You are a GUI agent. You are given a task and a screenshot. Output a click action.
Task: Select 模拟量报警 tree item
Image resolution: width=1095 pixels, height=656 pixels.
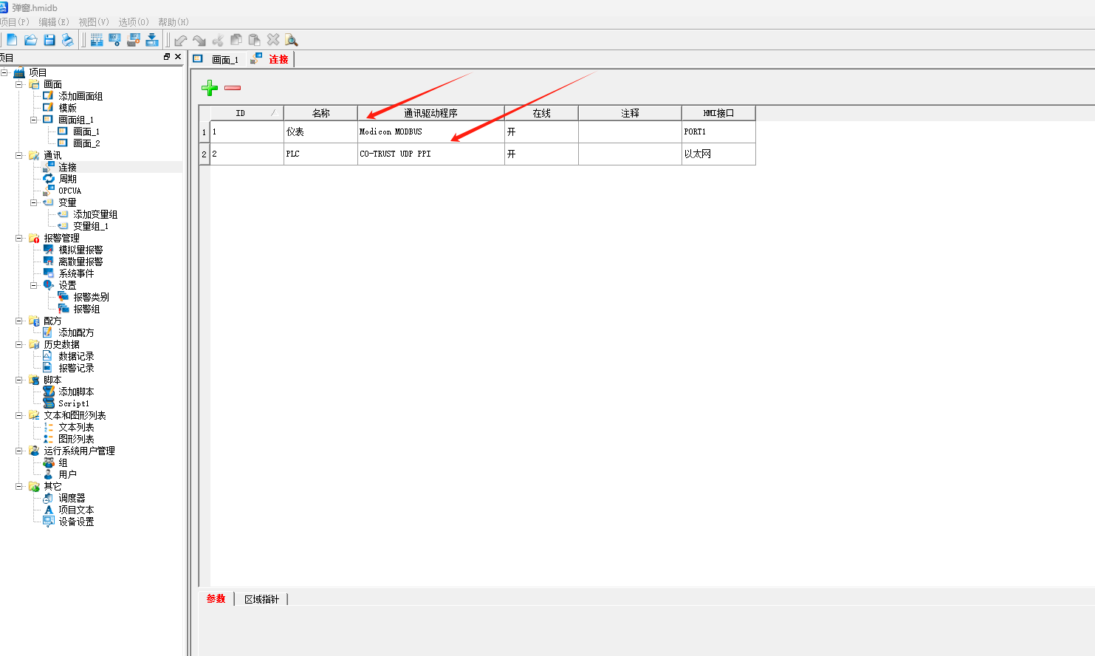80,250
